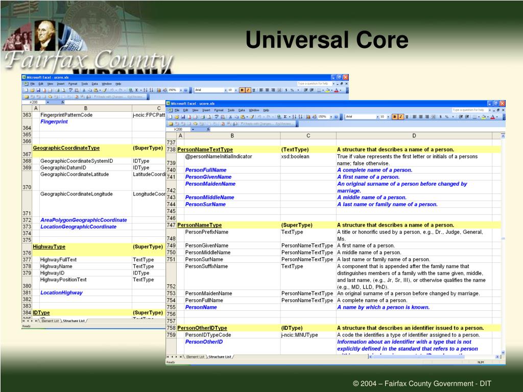Open Data menu in front Excel window
Image resolution: width=523 pixels, height=392 pixels.
(242, 110)
